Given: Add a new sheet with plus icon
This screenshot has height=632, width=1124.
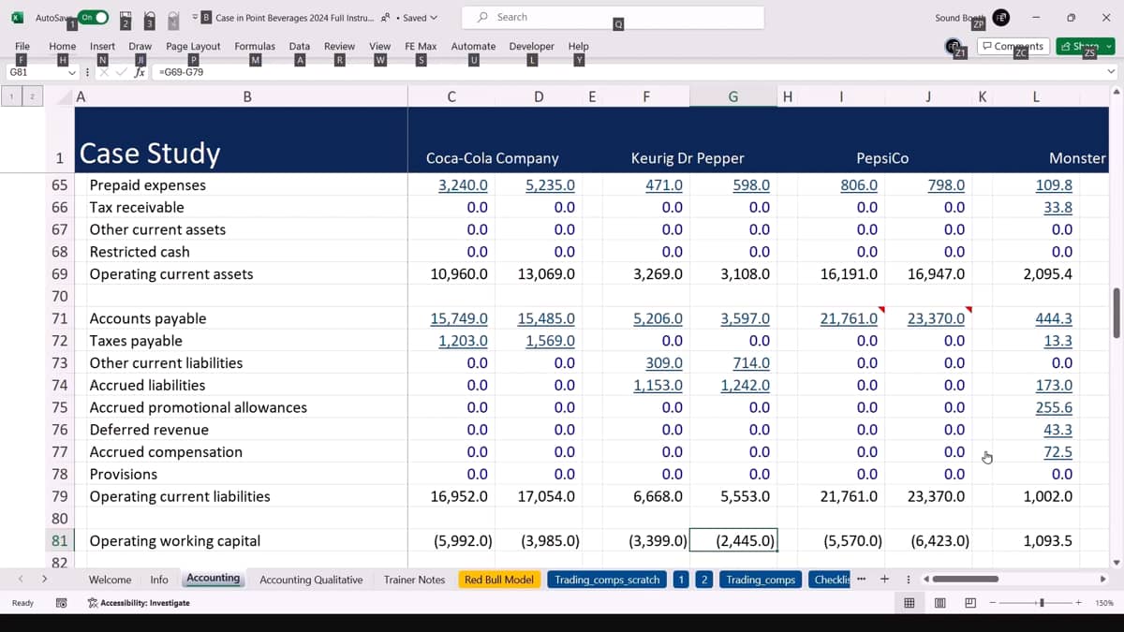Looking at the screenshot, I should pos(884,580).
